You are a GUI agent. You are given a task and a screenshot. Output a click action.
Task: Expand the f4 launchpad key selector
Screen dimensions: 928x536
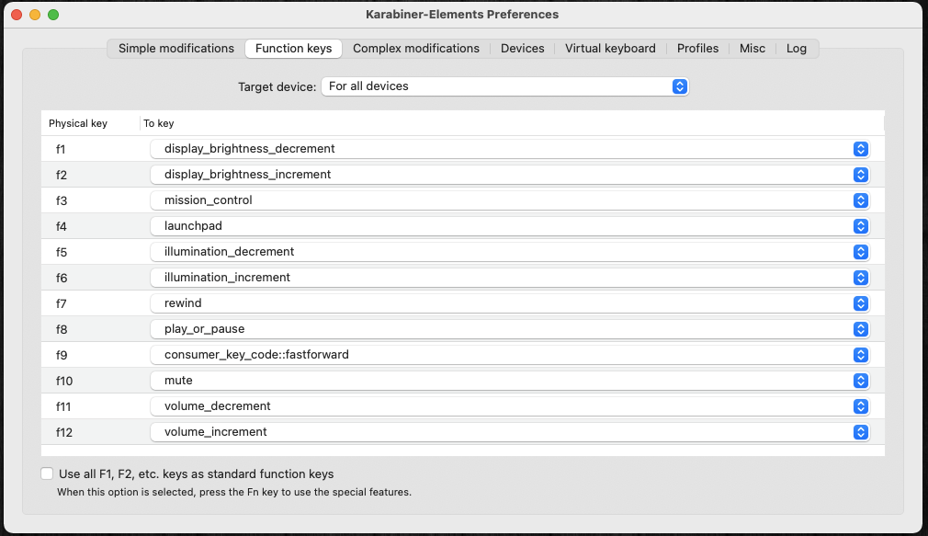coord(509,226)
